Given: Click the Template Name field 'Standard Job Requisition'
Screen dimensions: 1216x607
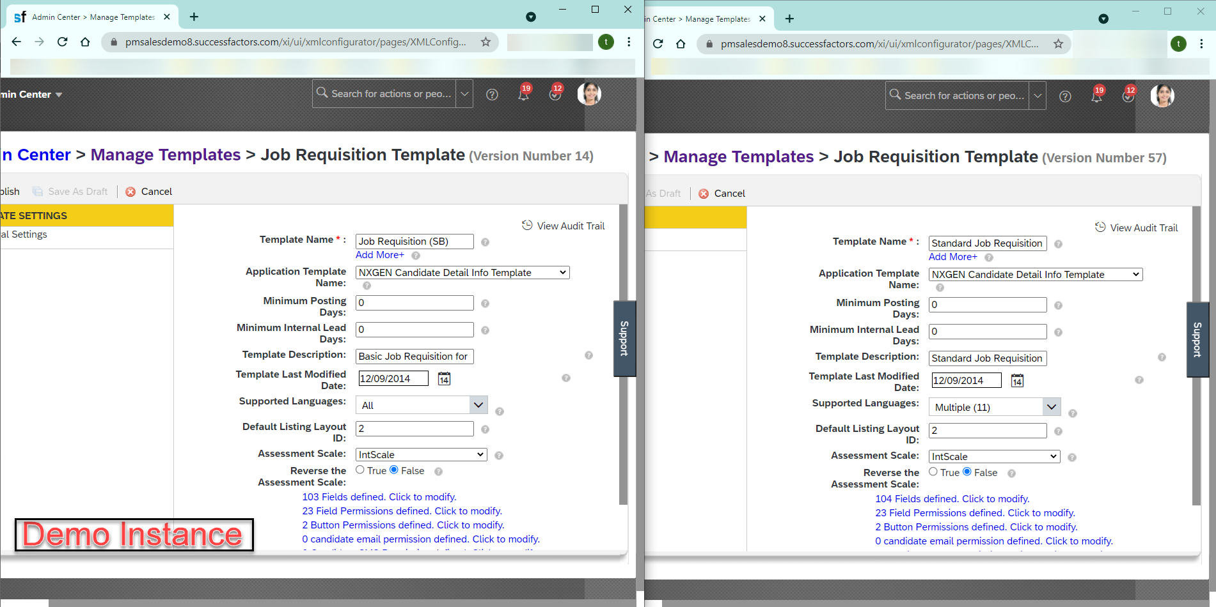Looking at the screenshot, I should click(988, 243).
